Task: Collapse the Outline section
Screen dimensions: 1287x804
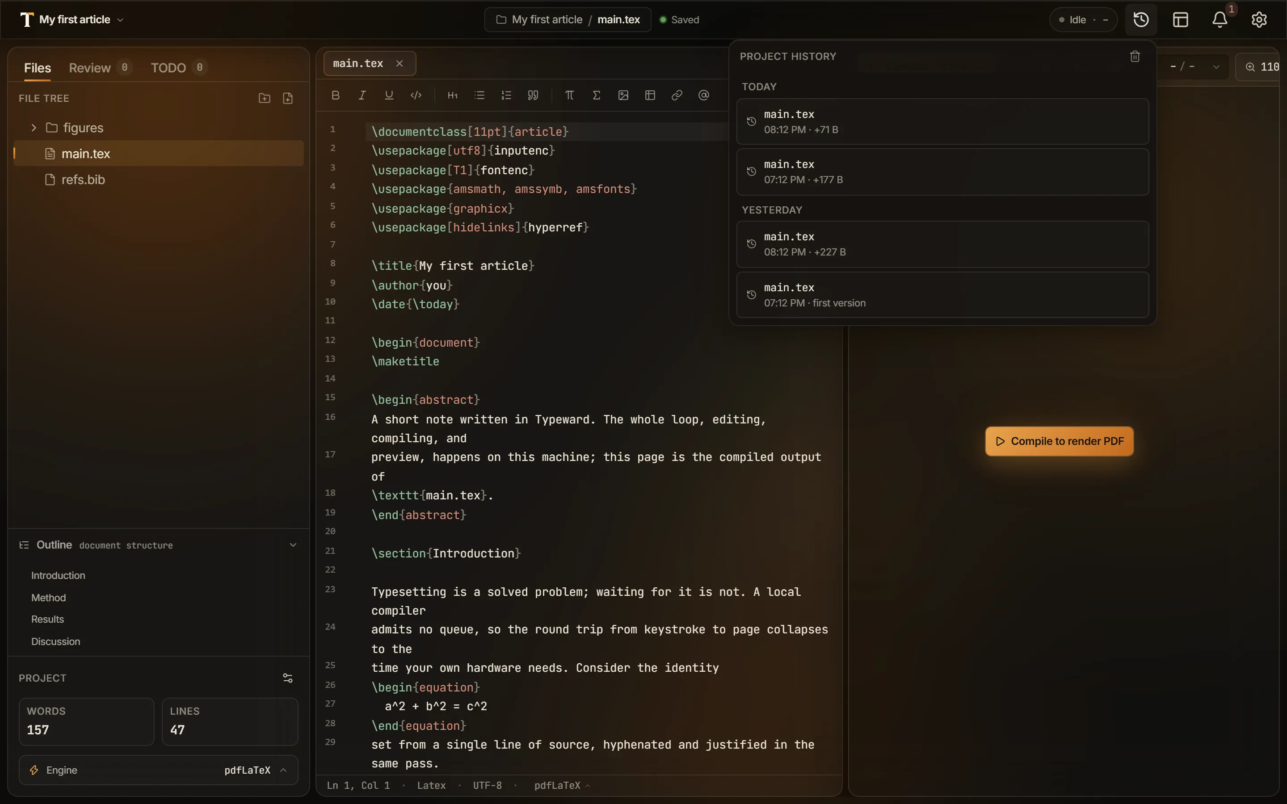Action: [x=293, y=545]
